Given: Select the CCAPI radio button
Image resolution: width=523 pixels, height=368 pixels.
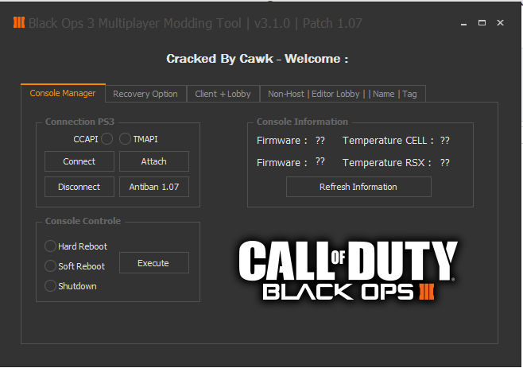Looking at the screenshot, I should [x=107, y=138].
